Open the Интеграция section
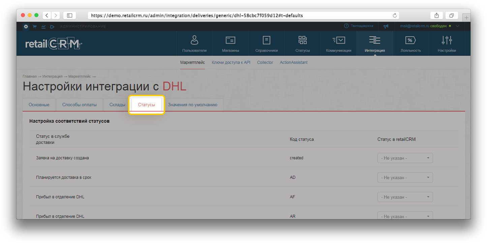Viewport: 487px width, 243px height. pyautogui.click(x=375, y=43)
